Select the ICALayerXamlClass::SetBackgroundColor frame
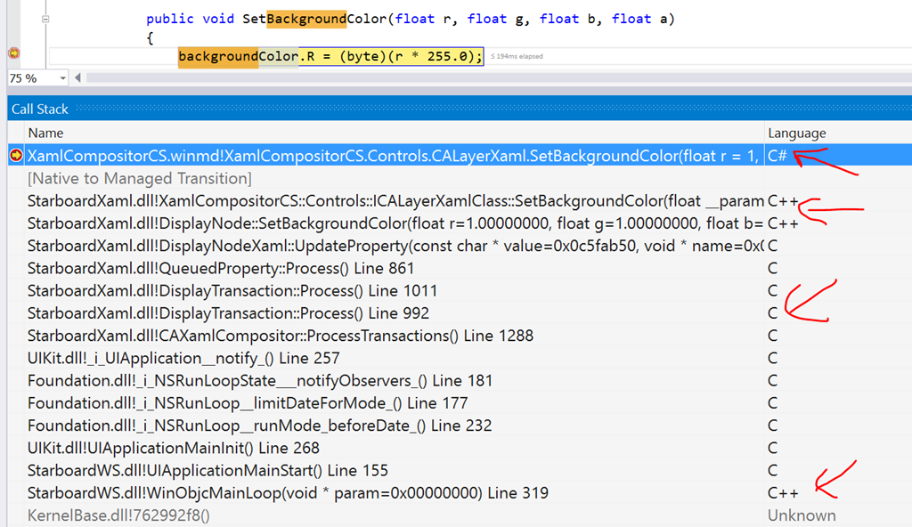This screenshot has width=912, height=527. click(x=395, y=201)
